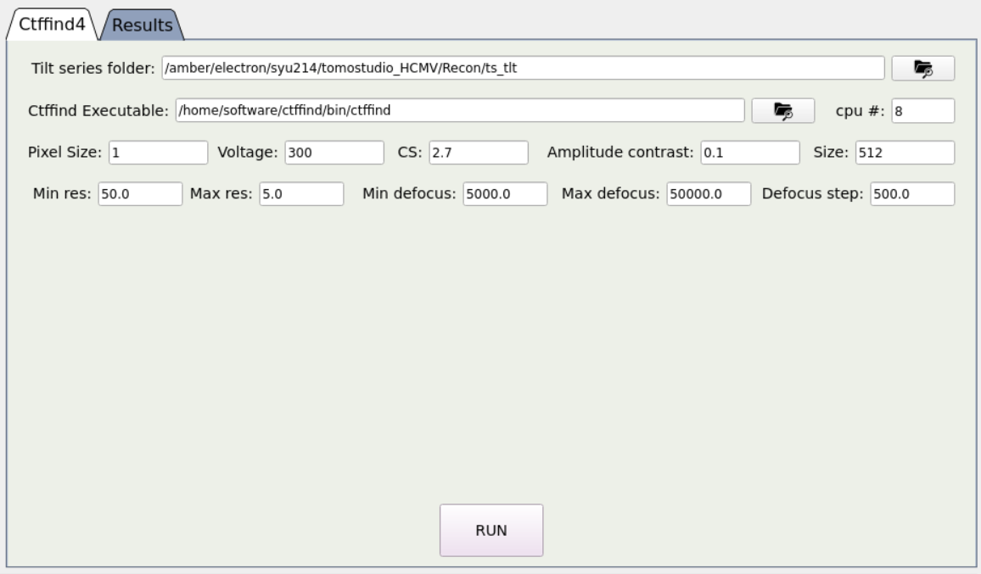The width and height of the screenshot is (981, 574).
Task: Change the Max defocus field
Action: coord(709,194)
